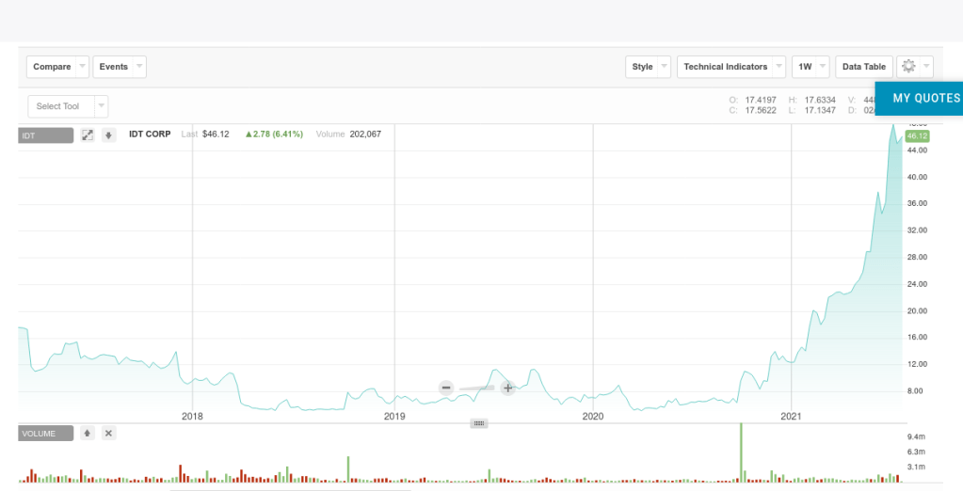Expand the Technical Indicators menu
Image resolution: width=963 pixels, height=491 pixels.
pyautogui.click(x=731, y=67)
